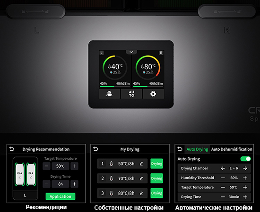Screen dimensions: 260x212
Task: Click back arrow beside Auto Drying tab
Action: pos(180,149)
